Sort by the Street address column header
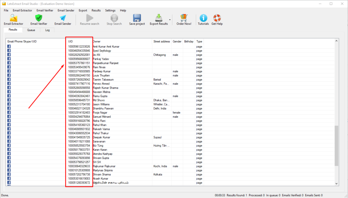The height and width of the screenshot is (198, 348). [161, 42]
